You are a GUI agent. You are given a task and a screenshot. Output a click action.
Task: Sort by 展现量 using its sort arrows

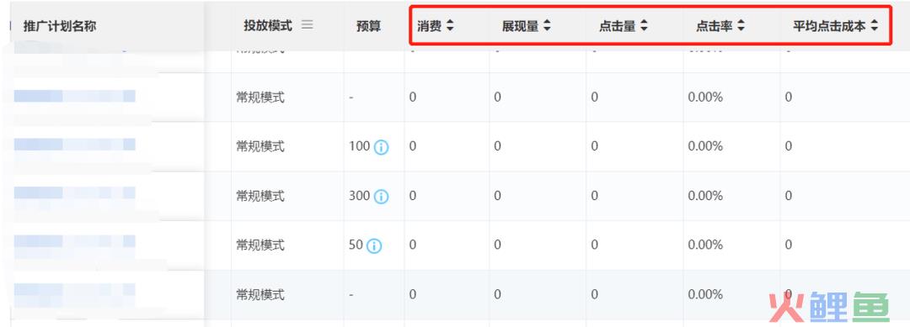click(547, 26)
